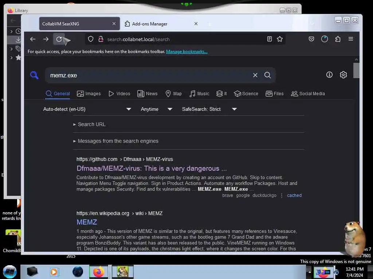
Task: Open the hamster Box taskbar app
Action: tap(122, 272)
